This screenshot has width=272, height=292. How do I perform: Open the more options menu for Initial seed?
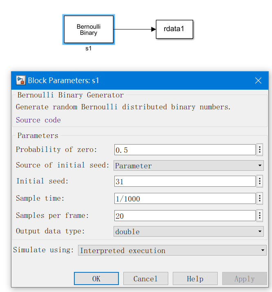(x=260, y=181)
